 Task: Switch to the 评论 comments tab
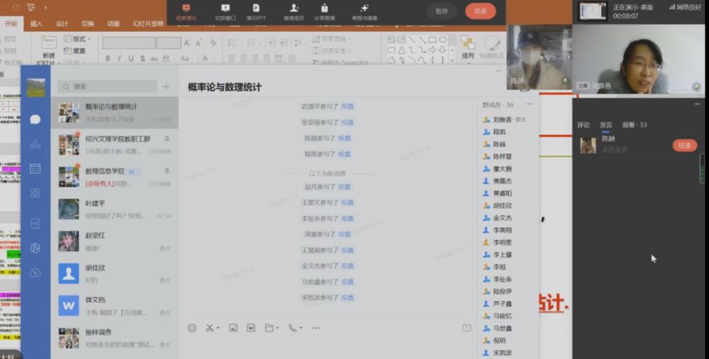(584, 125)
